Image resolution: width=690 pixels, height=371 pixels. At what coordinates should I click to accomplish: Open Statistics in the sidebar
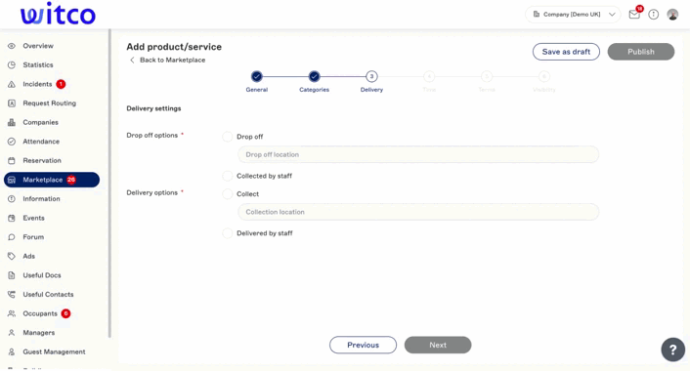(x=38, y=65)
